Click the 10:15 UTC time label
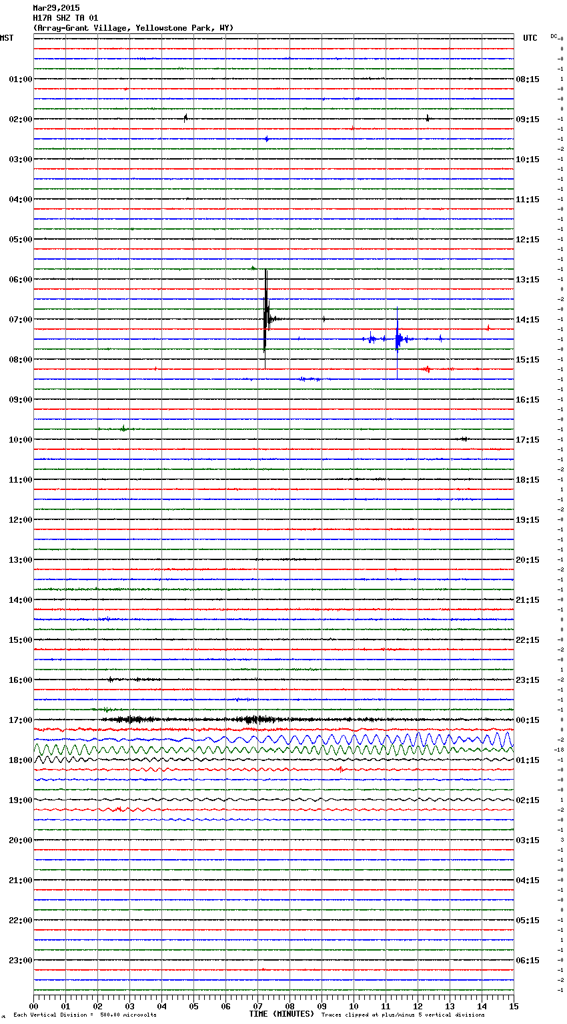The image size is (567, 1024). click(528, 160)
